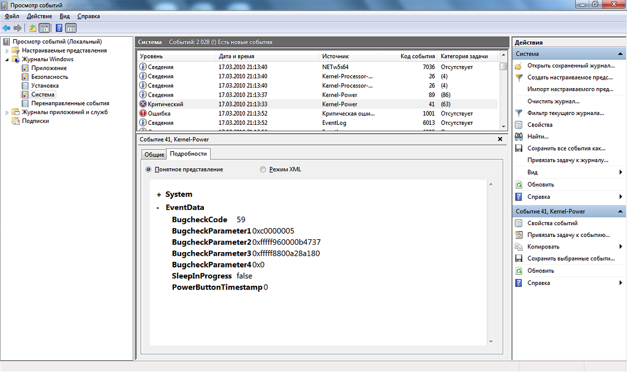Click floppy icon for Сохранить все события как
627x372 pixels.
(519, 148)
